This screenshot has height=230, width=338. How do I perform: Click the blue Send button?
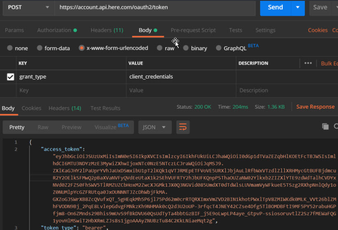275,7
